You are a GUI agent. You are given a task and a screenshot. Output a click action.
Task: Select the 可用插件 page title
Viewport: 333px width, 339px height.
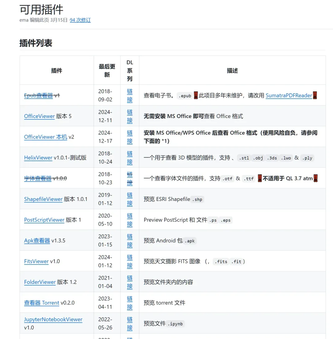(41, 10)
